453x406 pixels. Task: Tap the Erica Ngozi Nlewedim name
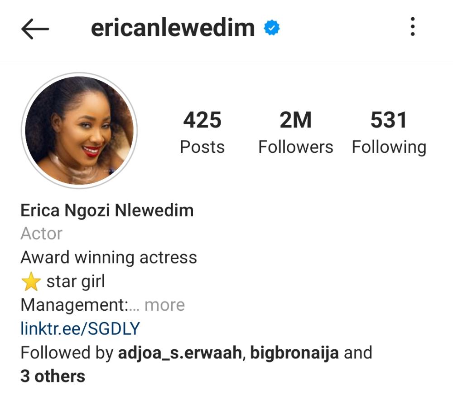107,210
